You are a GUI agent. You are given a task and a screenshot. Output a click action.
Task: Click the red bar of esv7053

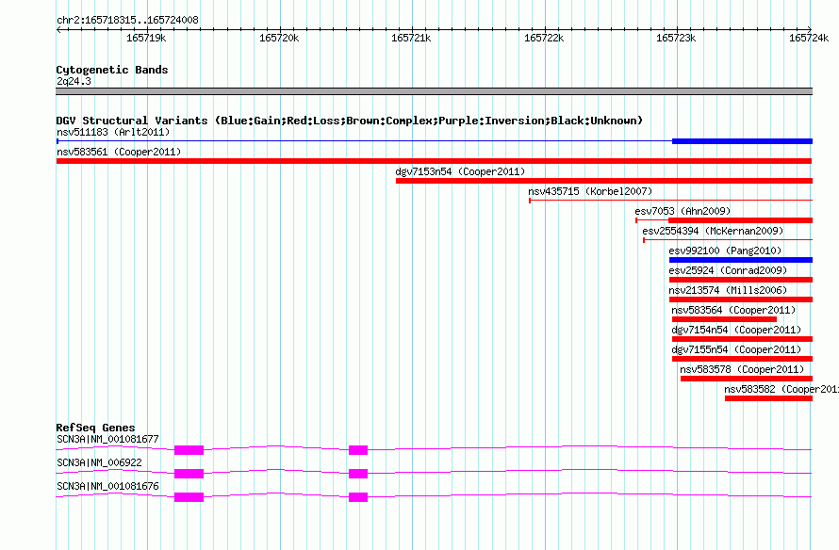click(x=741, y=220)
